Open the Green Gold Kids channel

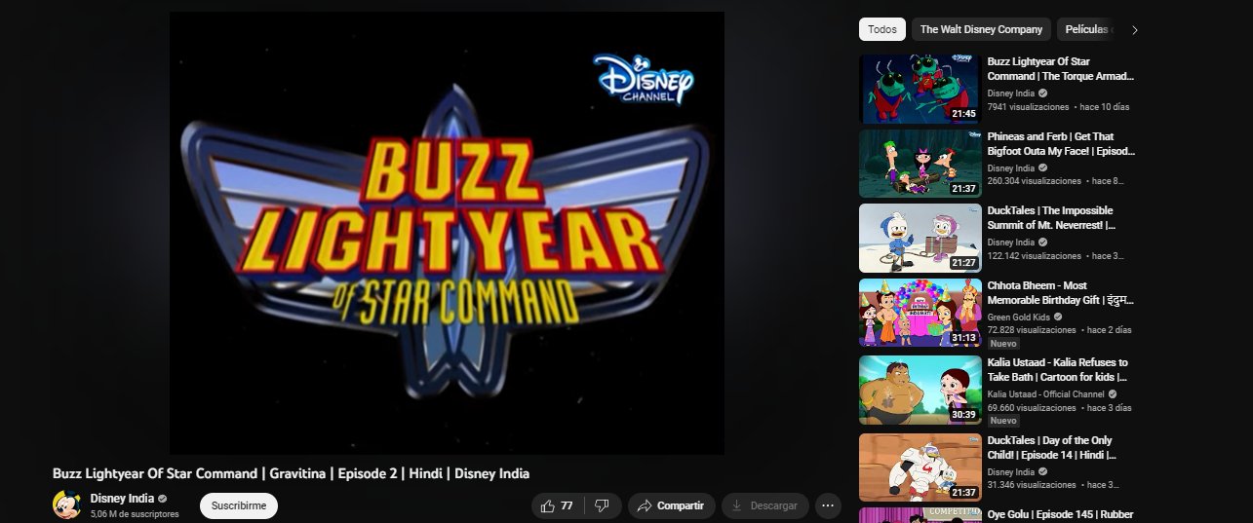coord(1018,317)
